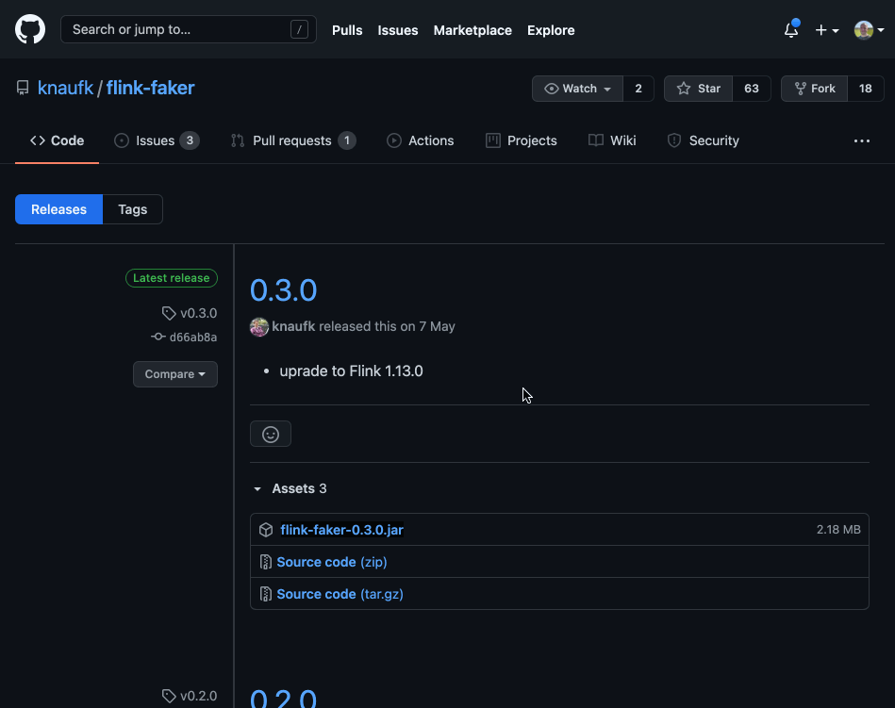Switch to the Code tab
Screen dimensions: 895x708
(x=58, y=140)
